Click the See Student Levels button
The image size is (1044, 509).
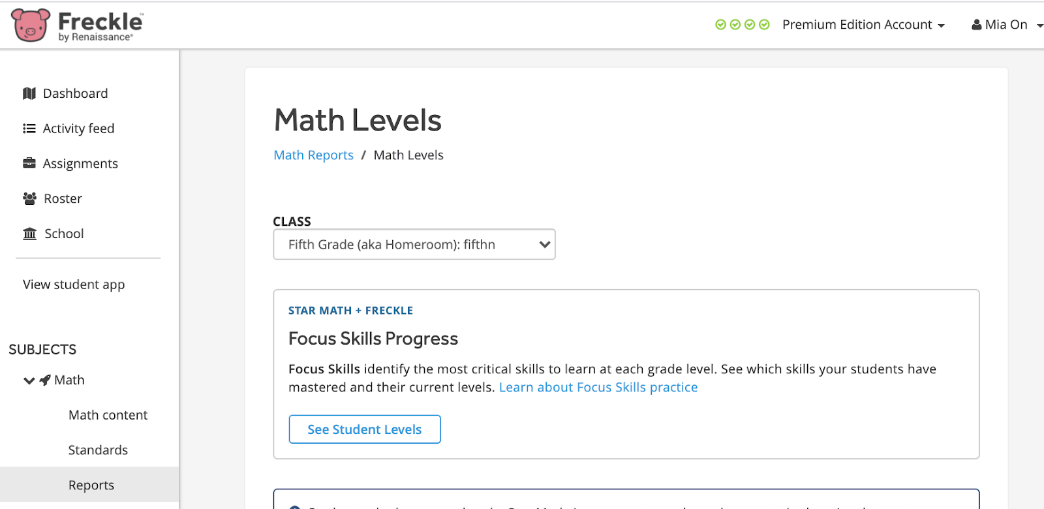click(x=364, y=429)
